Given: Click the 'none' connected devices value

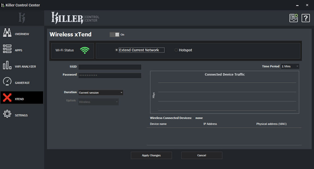Looking at the screenshot, I should (199, 118).
